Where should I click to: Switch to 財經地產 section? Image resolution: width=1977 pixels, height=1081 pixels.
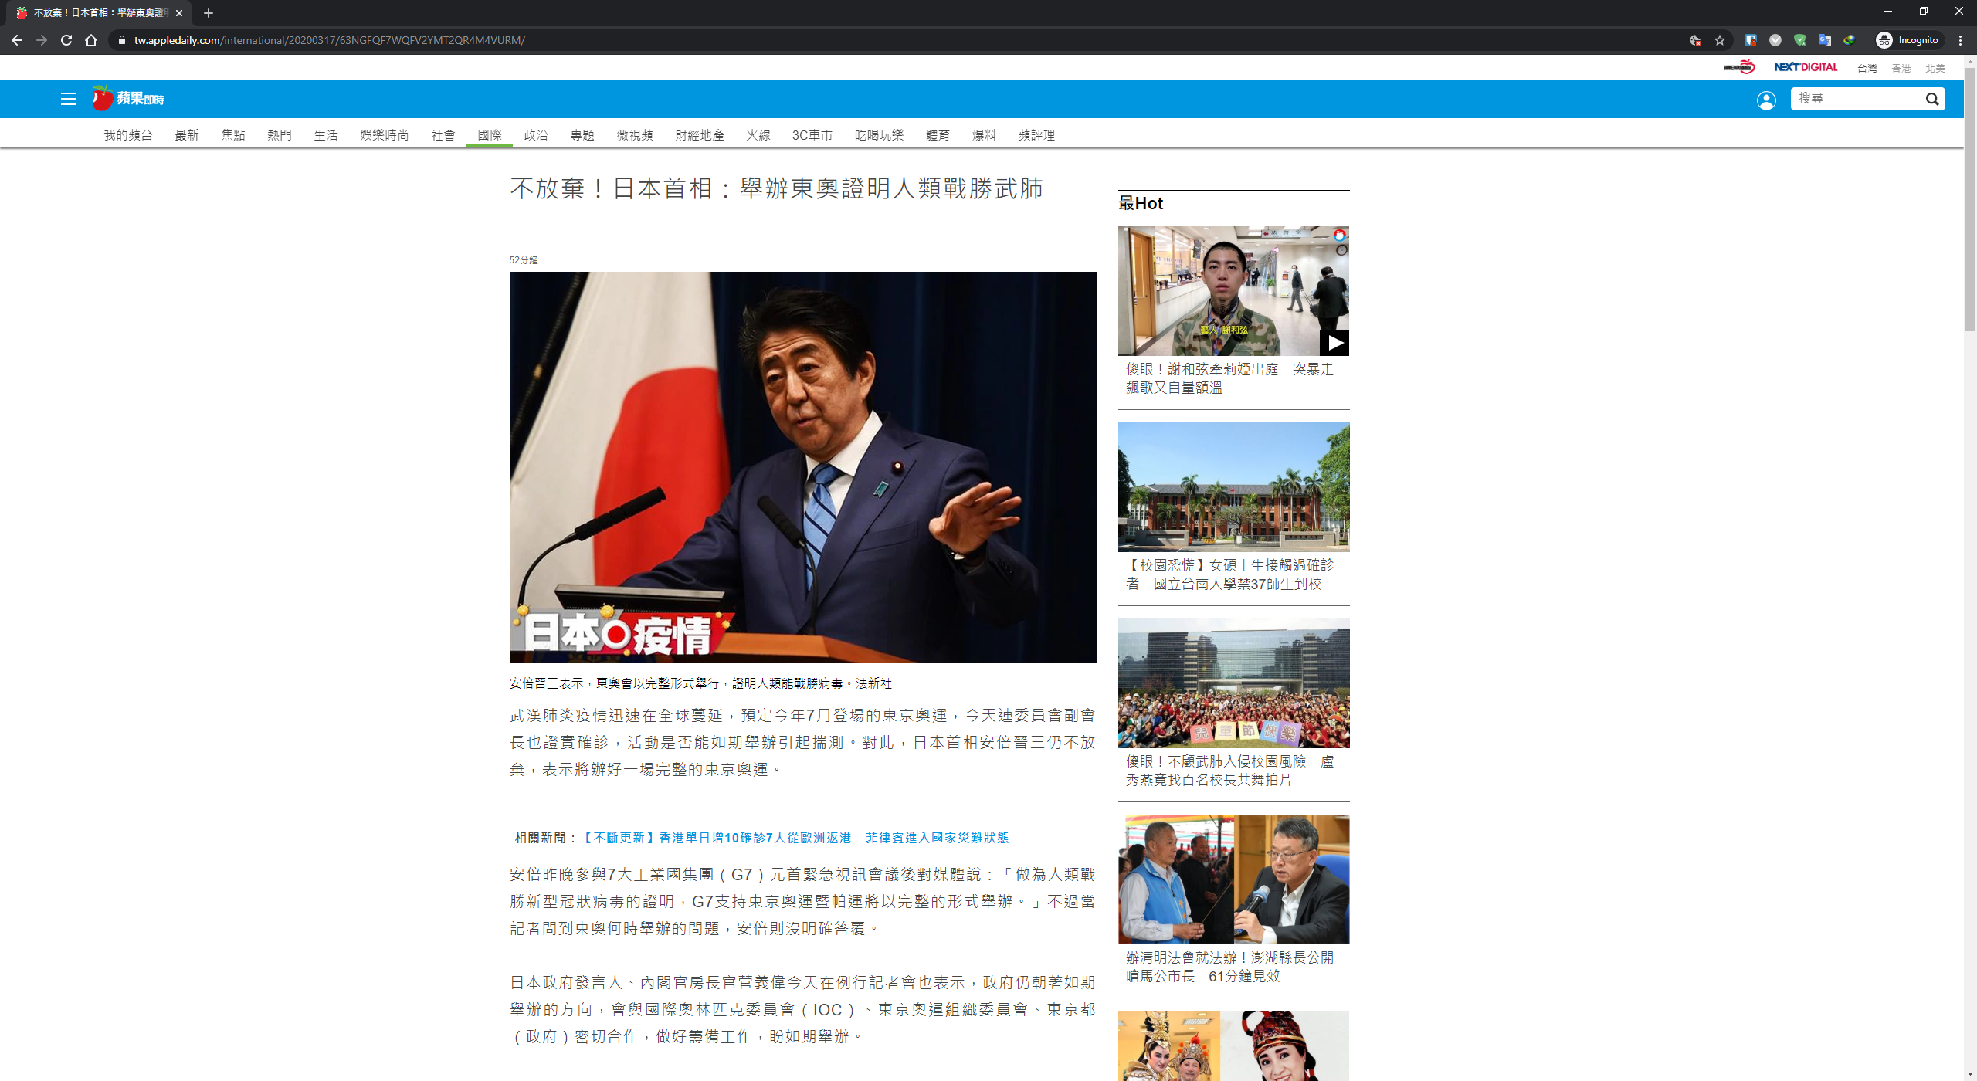pos(699,135)
